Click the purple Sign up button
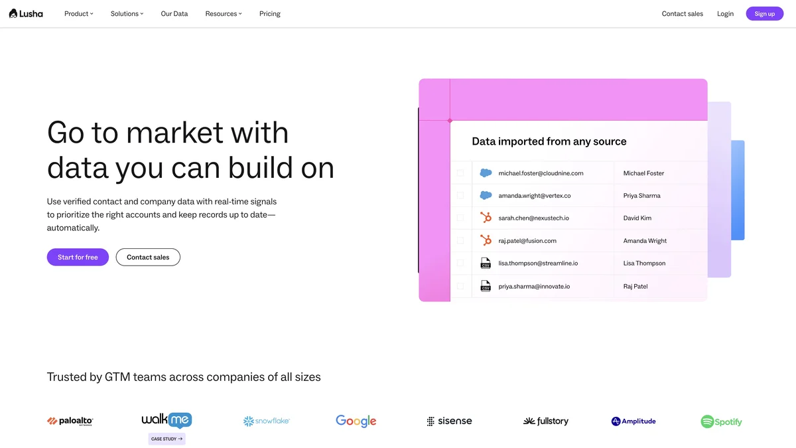This screenshot has height=448, width=796. coord(765,13)
